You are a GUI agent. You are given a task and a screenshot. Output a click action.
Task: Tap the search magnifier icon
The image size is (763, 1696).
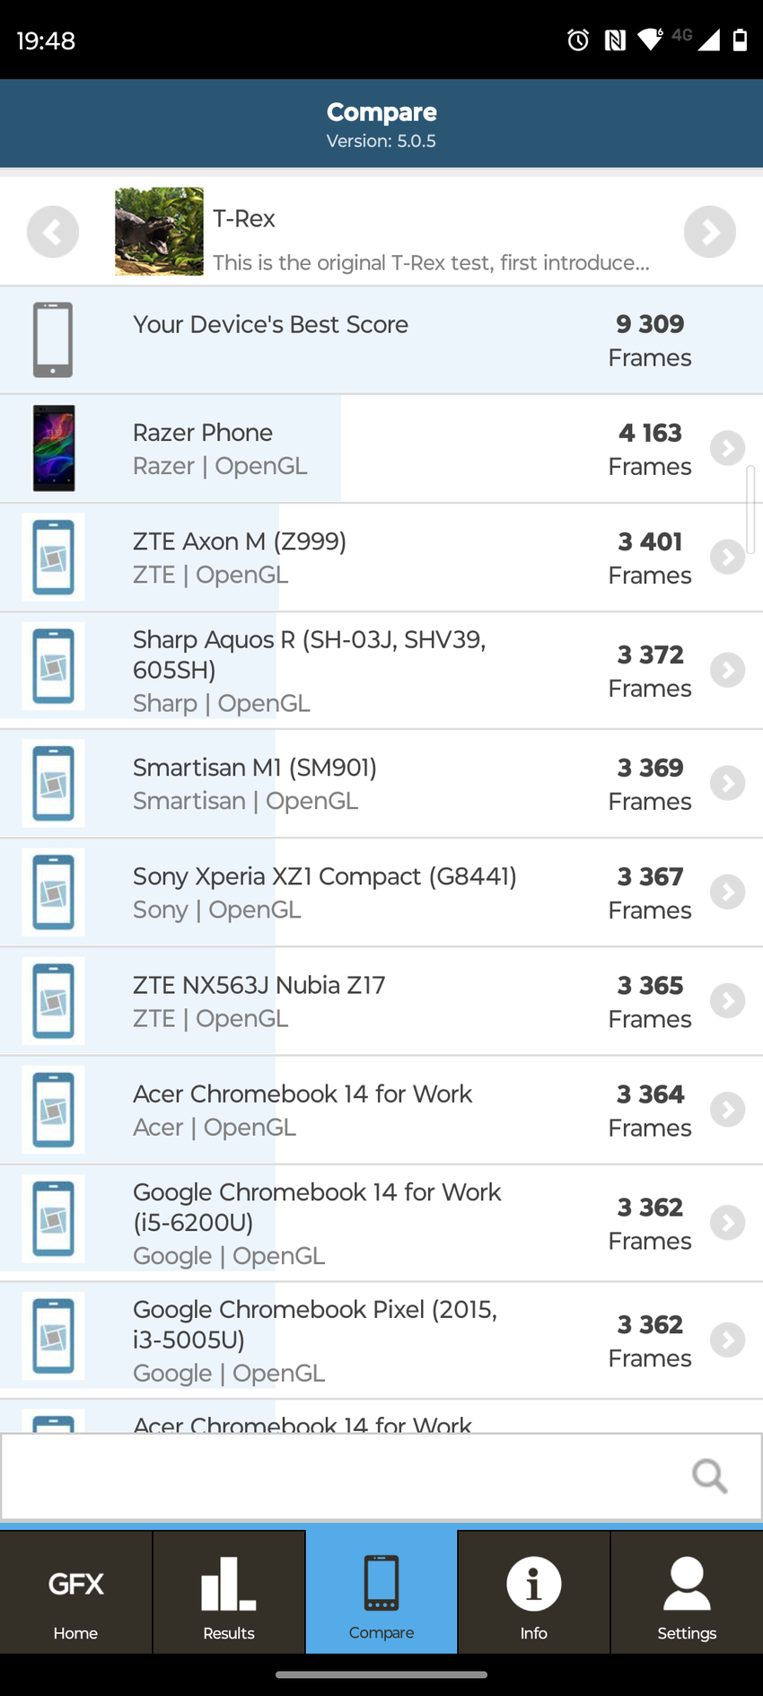[x=709, y=1475]
